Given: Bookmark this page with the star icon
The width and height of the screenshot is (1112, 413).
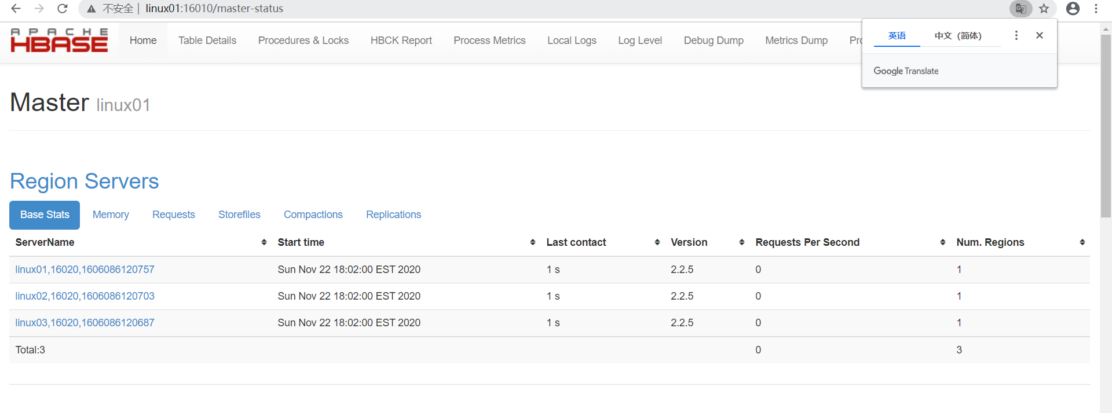Looking at the screenshot, I should tap(1044, 9).
